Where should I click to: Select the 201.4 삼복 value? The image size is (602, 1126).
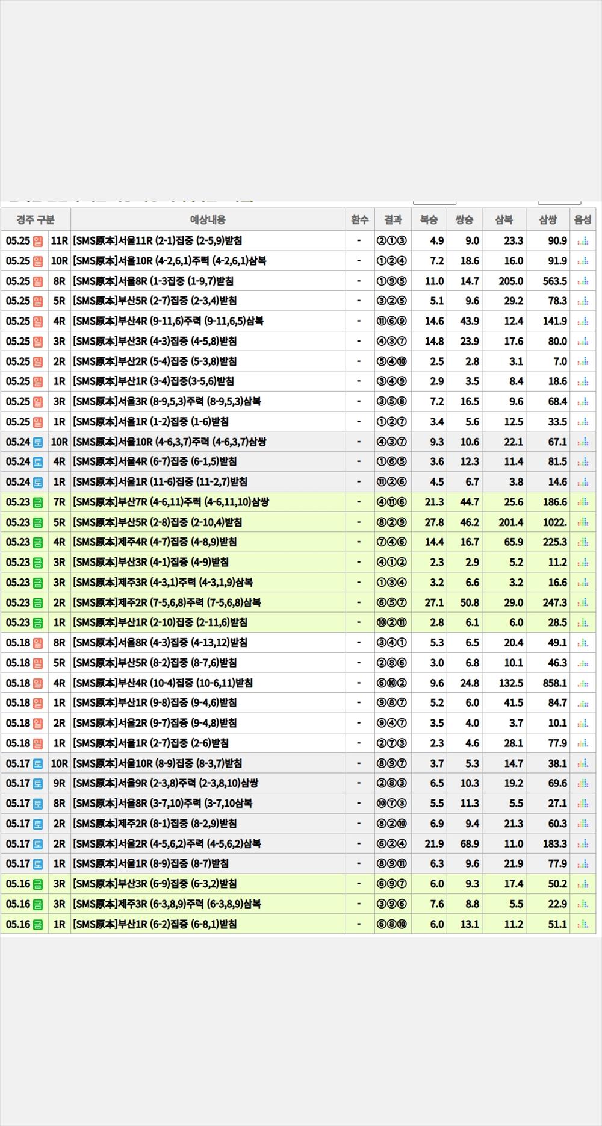tap(510, 522)
